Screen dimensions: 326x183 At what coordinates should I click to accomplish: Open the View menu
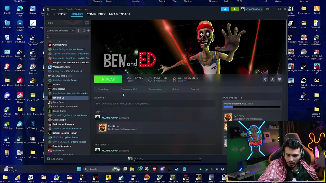pyautogui.click(x=61, y=9)
